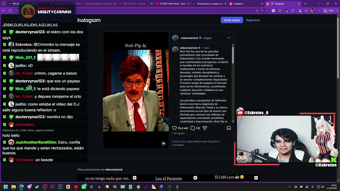Open the post's three-dot options menu
This screenshot has width=340, height=191.
coord(229,38)
